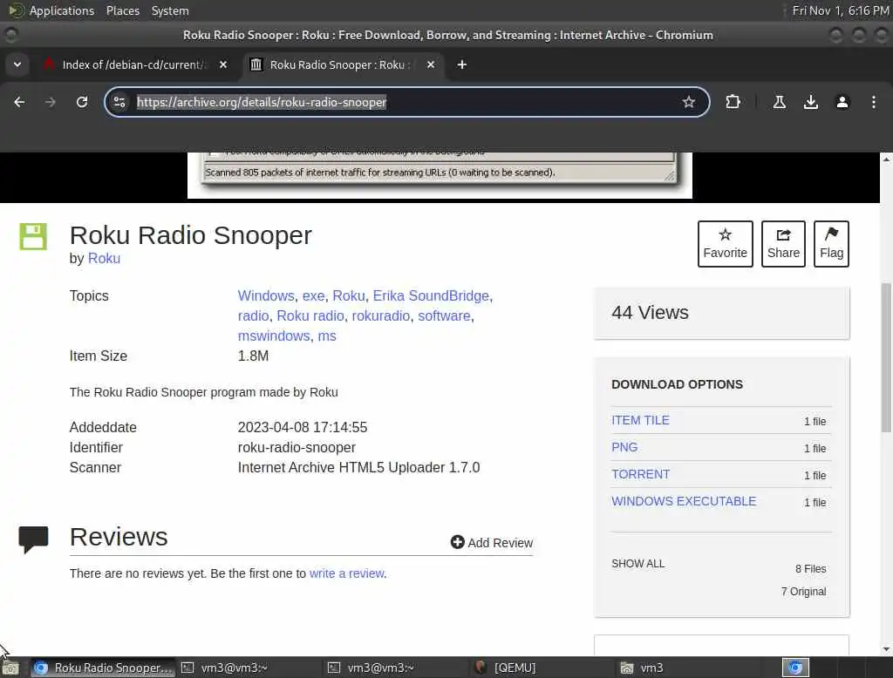This screenshot has height=678, width=893.
Task: Open the Windows topic link
Action: coord(266,296)
